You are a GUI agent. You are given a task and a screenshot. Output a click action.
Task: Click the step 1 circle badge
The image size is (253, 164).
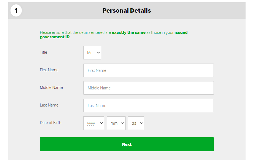16,10
